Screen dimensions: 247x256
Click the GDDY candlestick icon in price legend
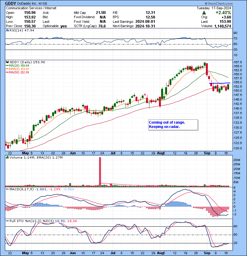click(7, 62)
